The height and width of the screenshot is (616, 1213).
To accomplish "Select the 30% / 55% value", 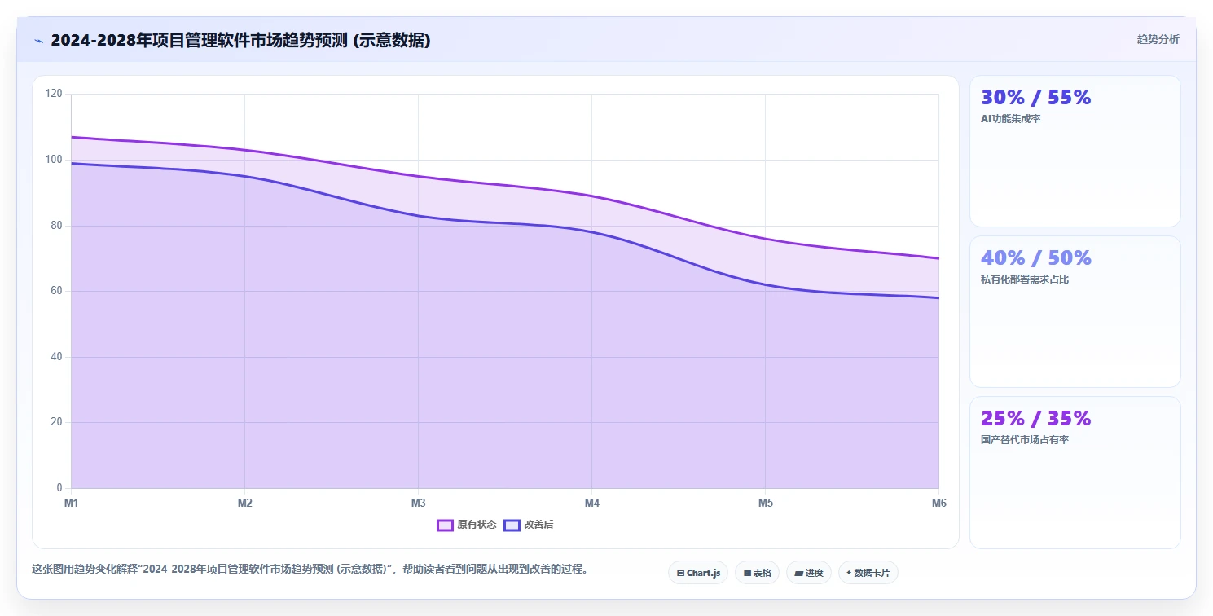I will [1036, 97].
